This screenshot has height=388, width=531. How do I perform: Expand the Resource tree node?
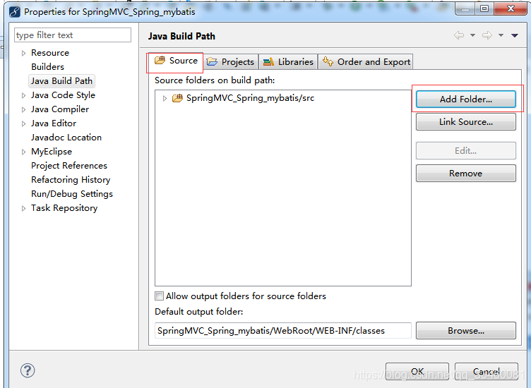23,53
